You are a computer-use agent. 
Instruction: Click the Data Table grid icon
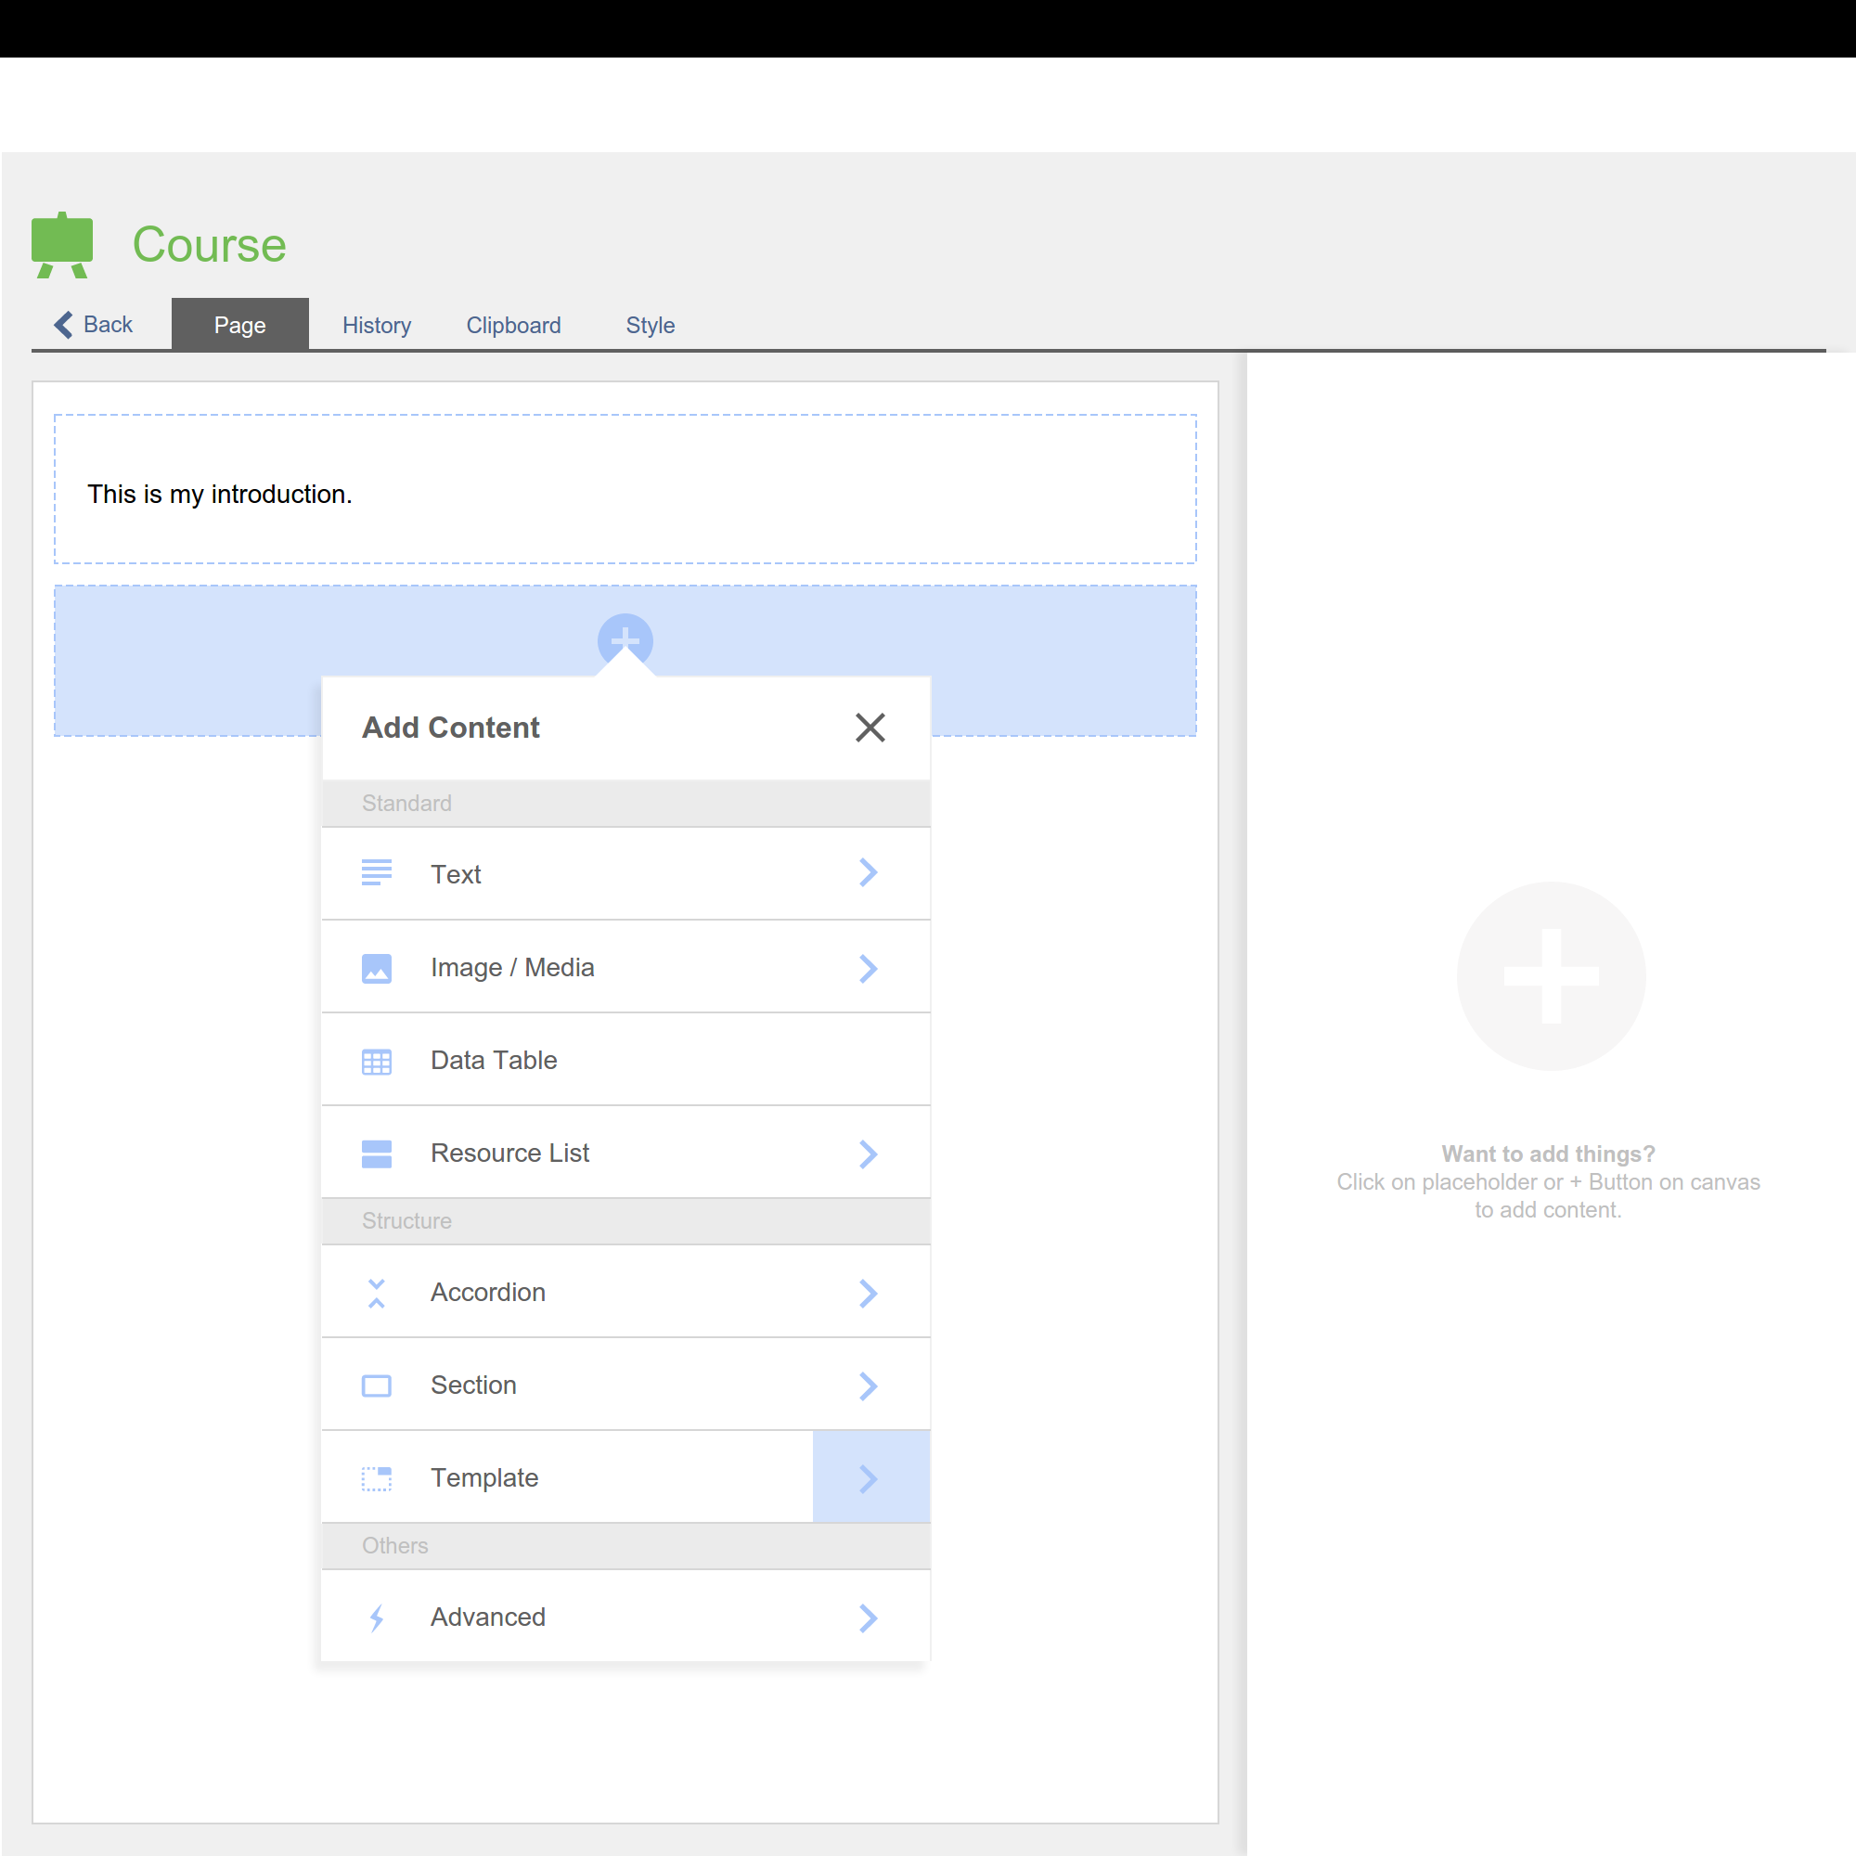(x=377, y=1061)
